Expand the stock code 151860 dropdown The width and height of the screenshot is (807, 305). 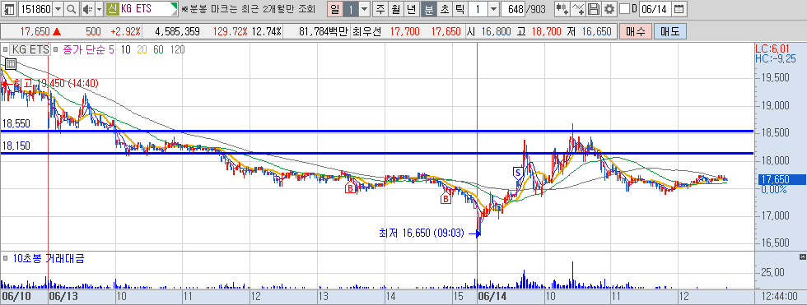pos(58,9)
